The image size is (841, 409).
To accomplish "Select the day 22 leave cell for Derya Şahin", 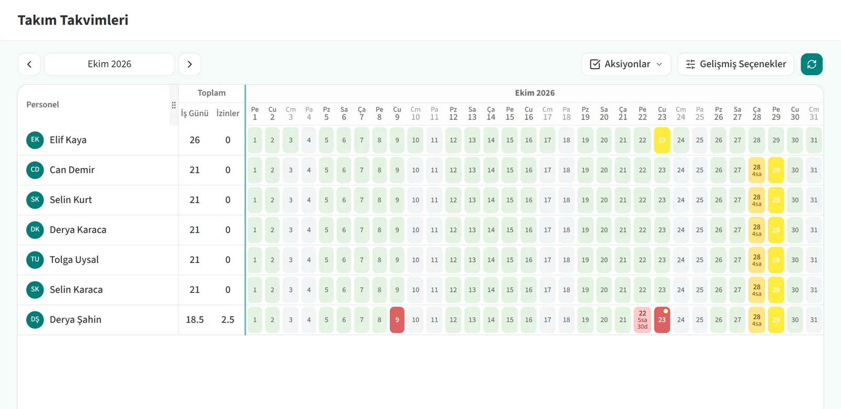I will pos(642,320).
